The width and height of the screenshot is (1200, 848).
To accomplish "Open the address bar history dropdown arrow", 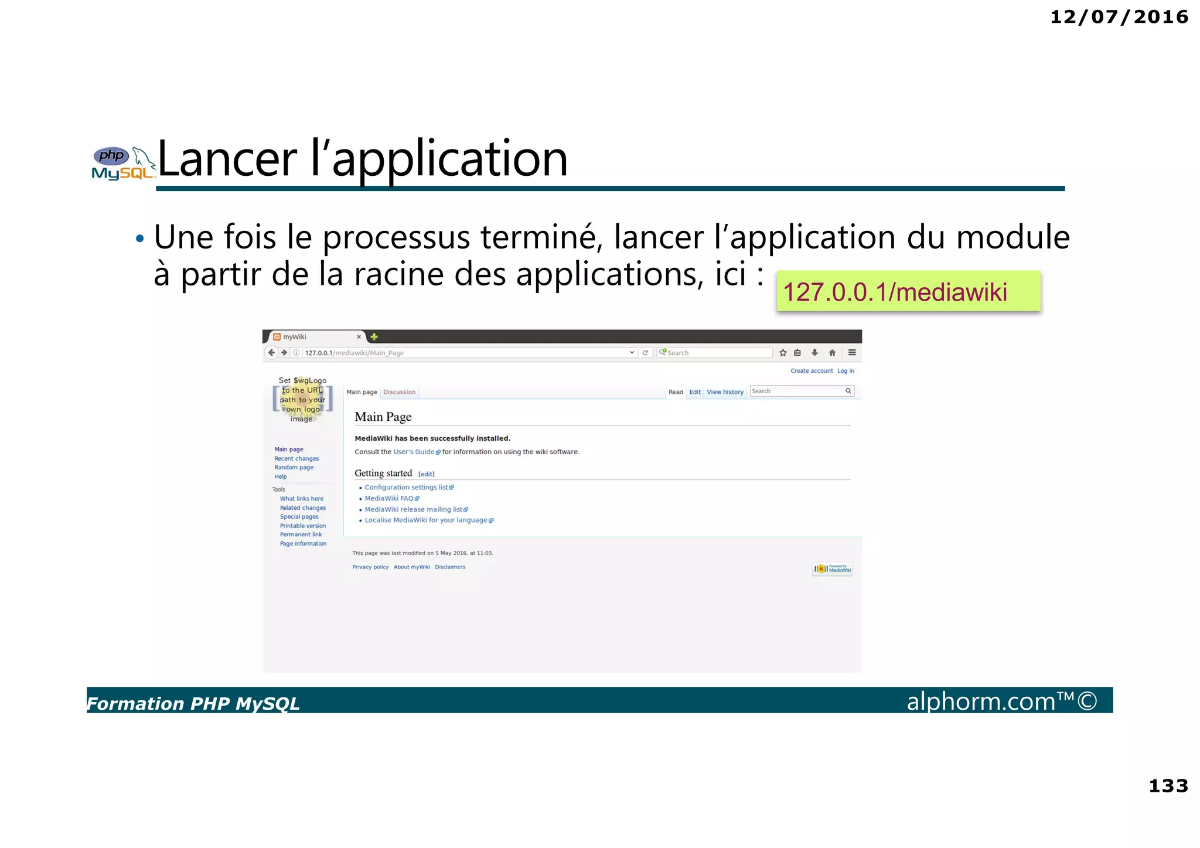I will (x=632, y=352).
